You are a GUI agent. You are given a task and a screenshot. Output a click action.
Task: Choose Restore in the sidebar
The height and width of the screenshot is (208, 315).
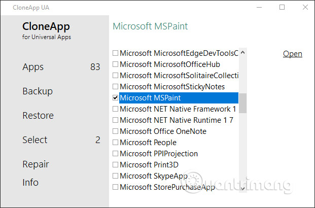point(38,116)
